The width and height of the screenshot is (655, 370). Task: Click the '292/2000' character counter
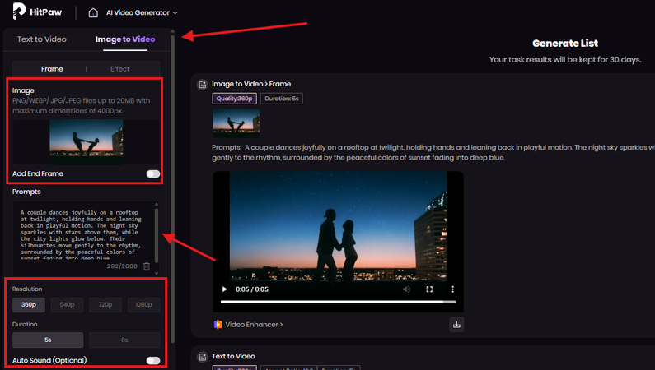[x=122, y=266]
